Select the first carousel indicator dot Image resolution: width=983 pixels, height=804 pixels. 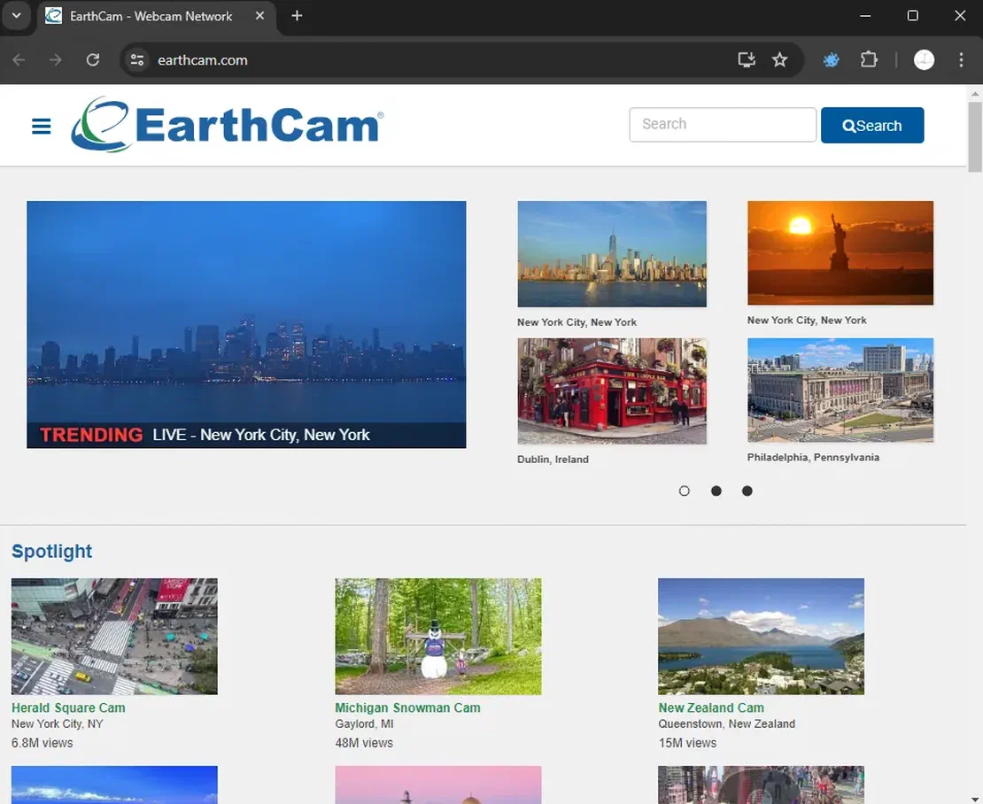pyautogui.click(x=684, y=491)
